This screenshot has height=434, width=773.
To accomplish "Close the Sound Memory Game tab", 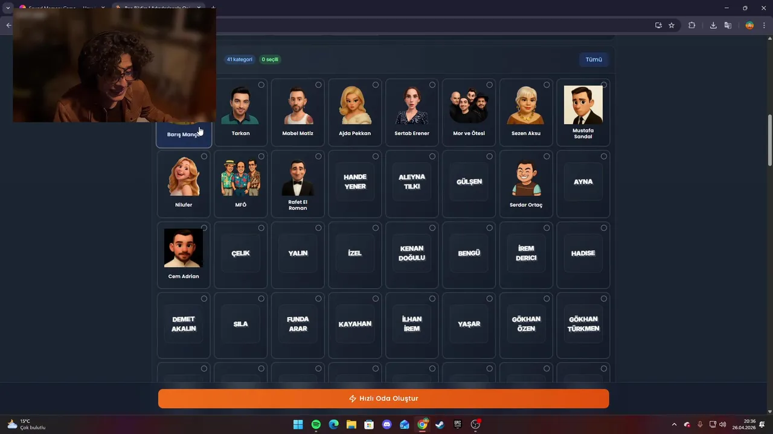I will 103,8.
